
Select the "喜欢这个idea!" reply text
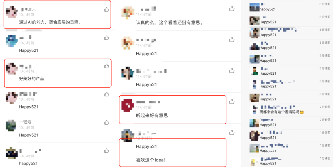point(151,160)
